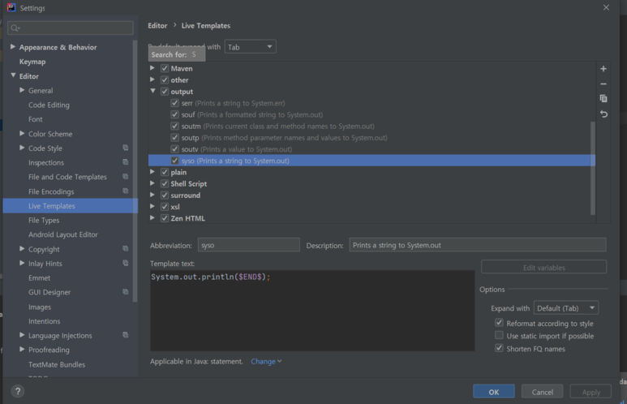Disable the serr template checkbox
The image size is (627, 404).
point(174,103)
